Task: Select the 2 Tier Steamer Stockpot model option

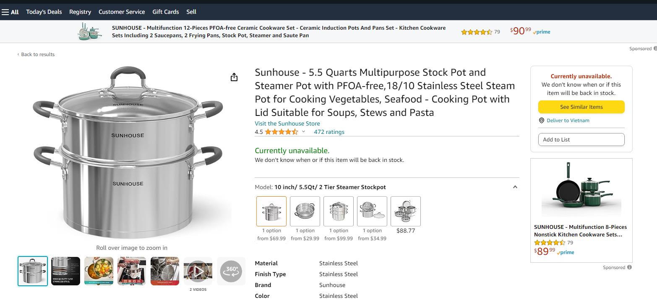Action: coord(271,211)
